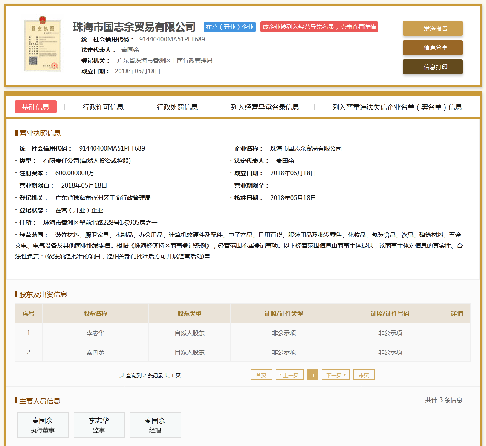Click the 李志华 监事 personnel card

[99, 425]
